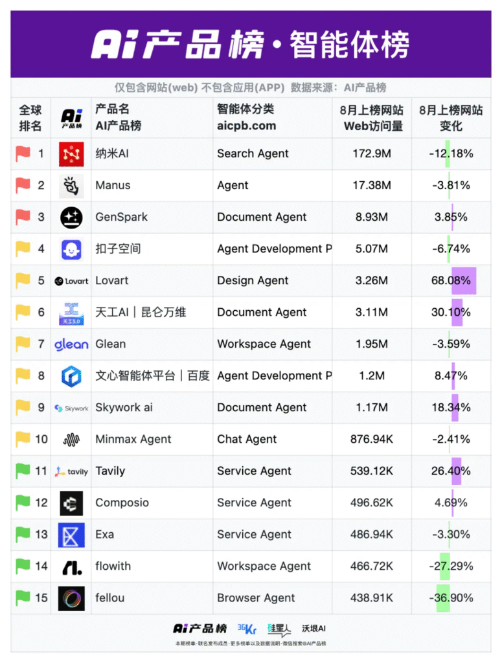Click the flowith logo icon

(72, 567)
